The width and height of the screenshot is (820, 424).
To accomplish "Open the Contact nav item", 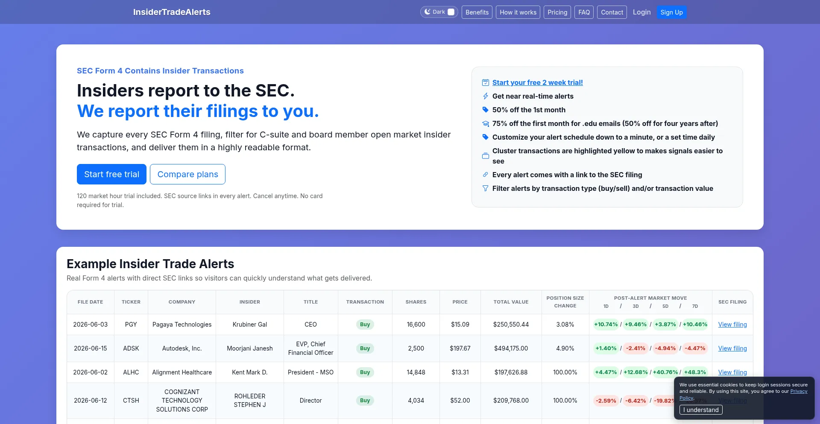I will coord(612,12).
